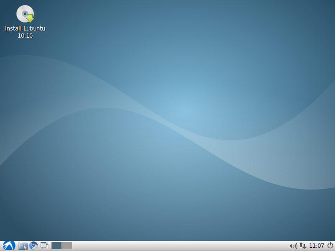Click the 11:07 clock
The image size is (335, 251).
tap(317, 246)
